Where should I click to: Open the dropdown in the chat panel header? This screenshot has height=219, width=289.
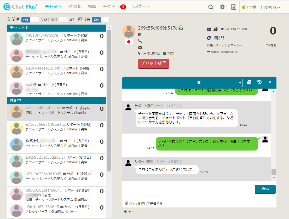[x=222, y=82]
